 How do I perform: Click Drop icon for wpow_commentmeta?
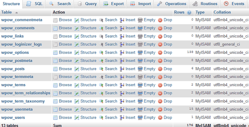tap(160, 20)
